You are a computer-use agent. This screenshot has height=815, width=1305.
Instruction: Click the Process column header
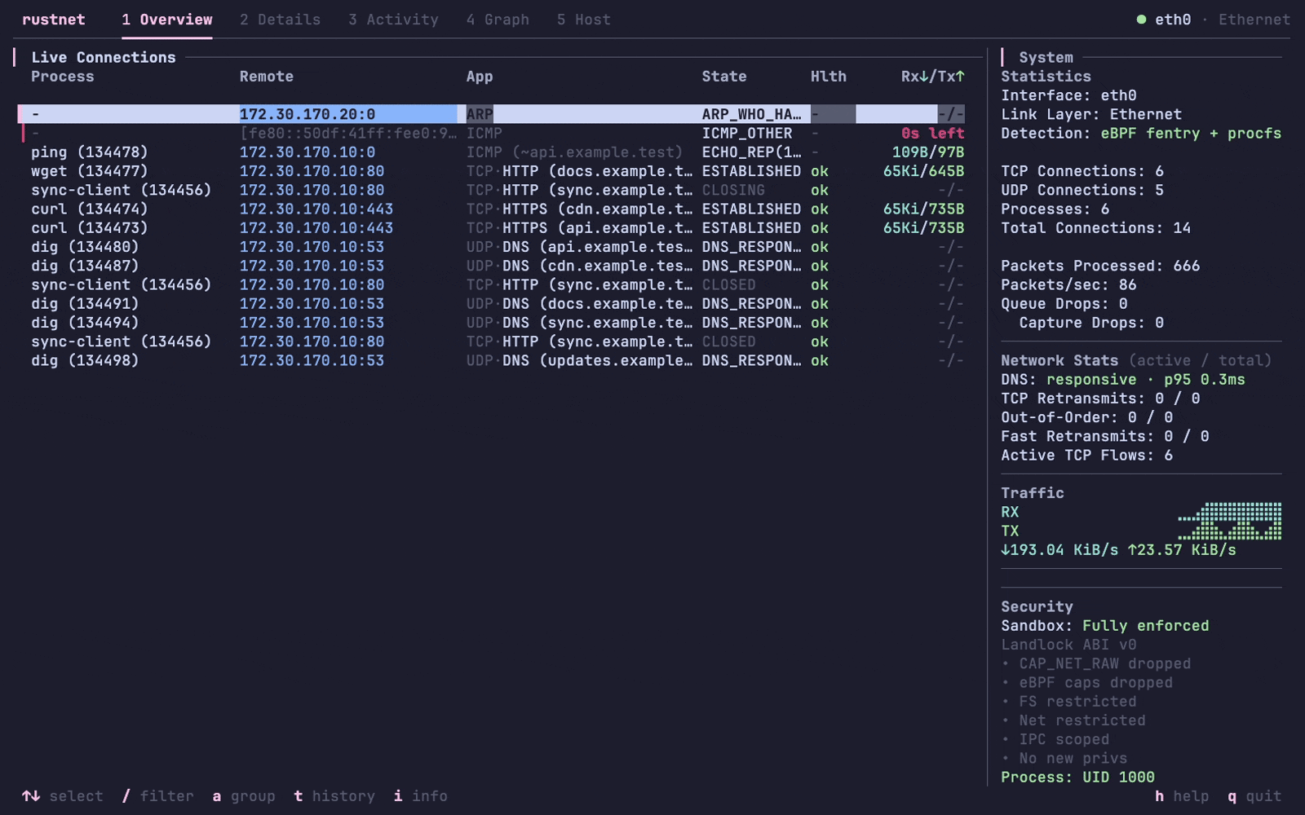coord(63,77)
